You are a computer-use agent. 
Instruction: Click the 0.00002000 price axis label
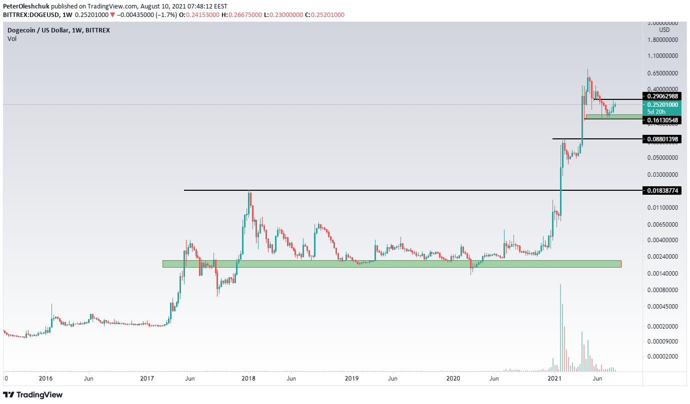pos(662,357)
